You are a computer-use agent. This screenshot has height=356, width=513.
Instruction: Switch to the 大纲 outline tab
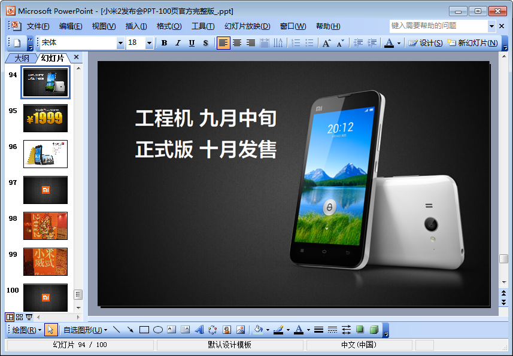point(22,58)
